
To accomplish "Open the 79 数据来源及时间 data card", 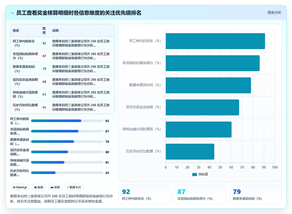I will click(x=255, y=194).
